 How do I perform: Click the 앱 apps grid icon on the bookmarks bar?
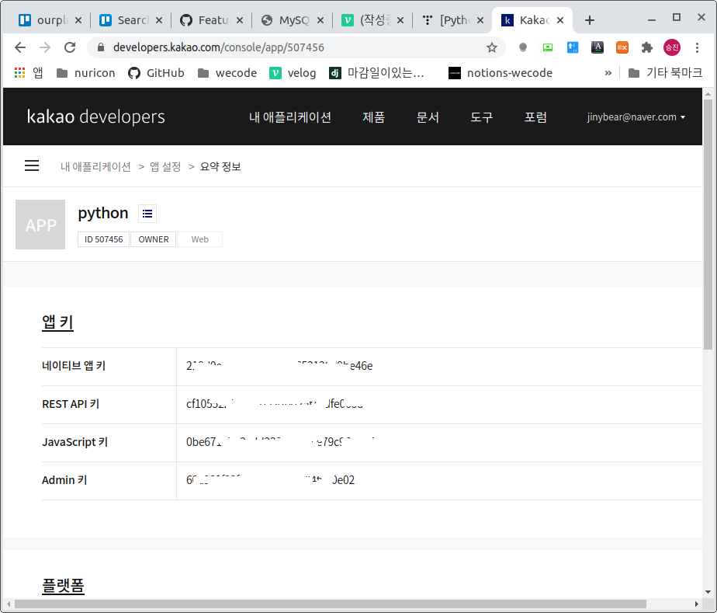[19, 72]
